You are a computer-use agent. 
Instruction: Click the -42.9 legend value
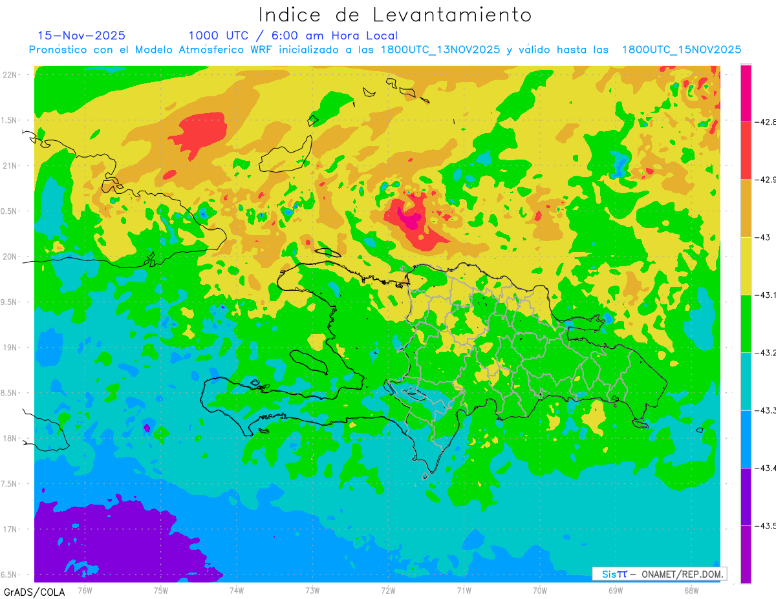point(766,180)
